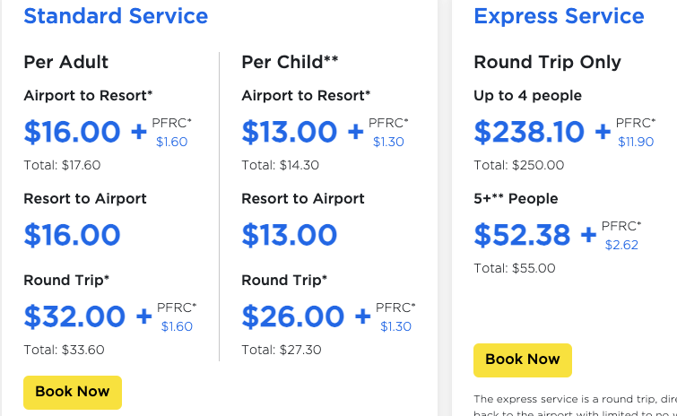Image resolution: width=677 pixels, height=416 pixels.
Task: Click Book Now under Standard Service
Action: click(x=72, y=392)
